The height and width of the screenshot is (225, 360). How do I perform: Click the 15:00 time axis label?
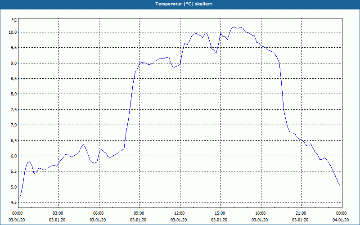[219, 213]
